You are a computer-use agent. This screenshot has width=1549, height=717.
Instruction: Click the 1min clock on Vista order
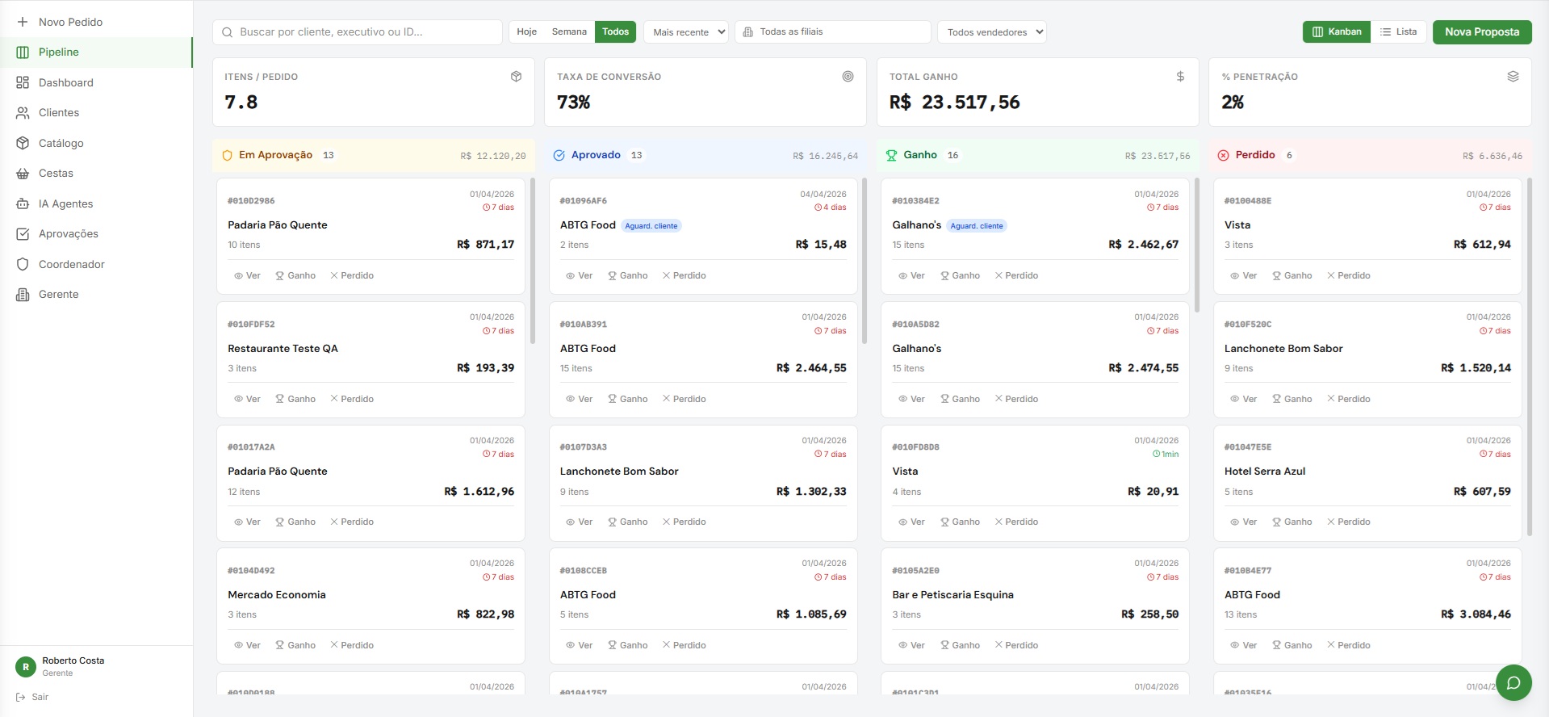[1157, 455]
